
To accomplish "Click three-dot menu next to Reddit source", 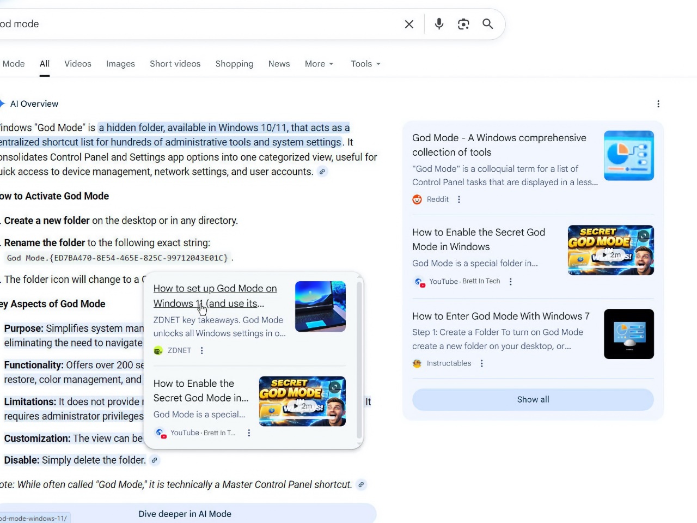I will 459,199.
